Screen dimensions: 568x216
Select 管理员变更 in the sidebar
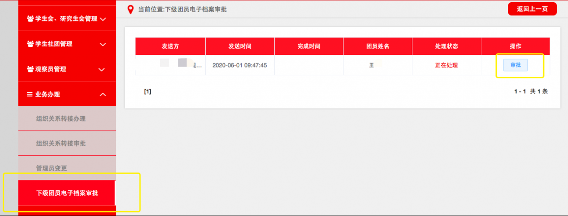tap(51, 168)
